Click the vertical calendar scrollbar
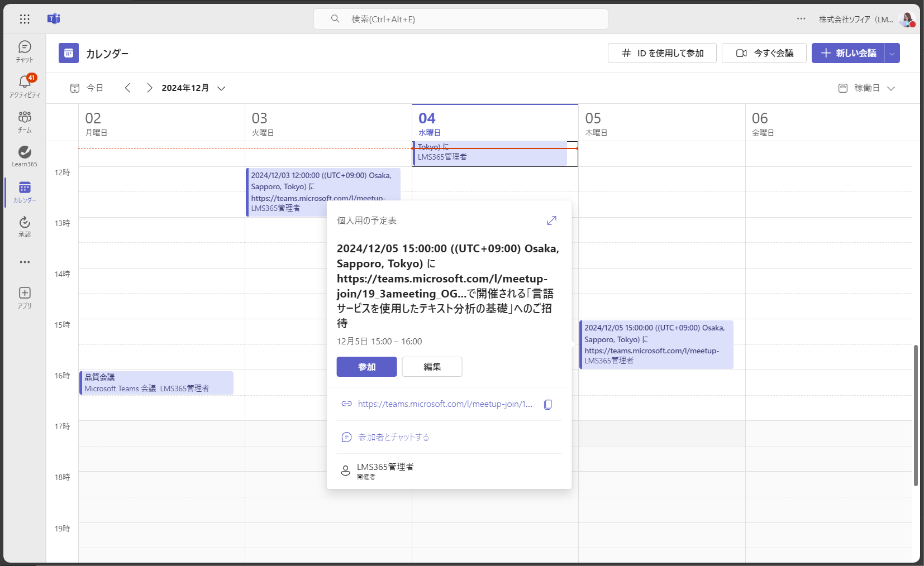 (x=916, y=415)
